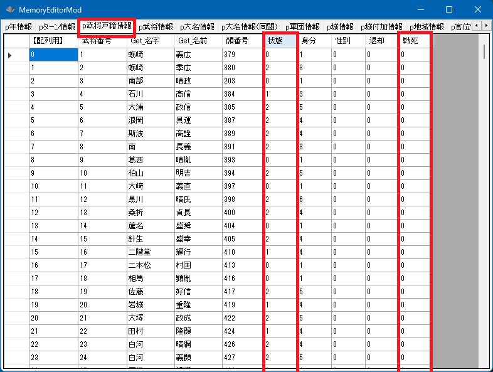Select the cell containing 大浦
Image resolution: width=493 pixels, height=372 pixels.
pos(150,107)
